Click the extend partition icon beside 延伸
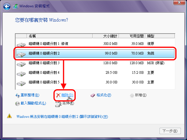187x140 pixels. pos(58,104)
